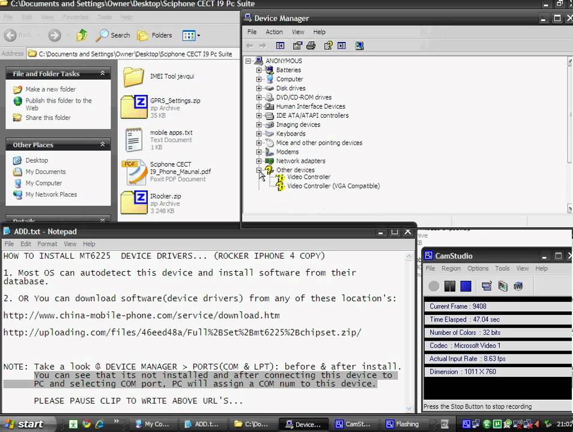Open Notepad Format menu
573x432 pixels.
pos(47,244)
